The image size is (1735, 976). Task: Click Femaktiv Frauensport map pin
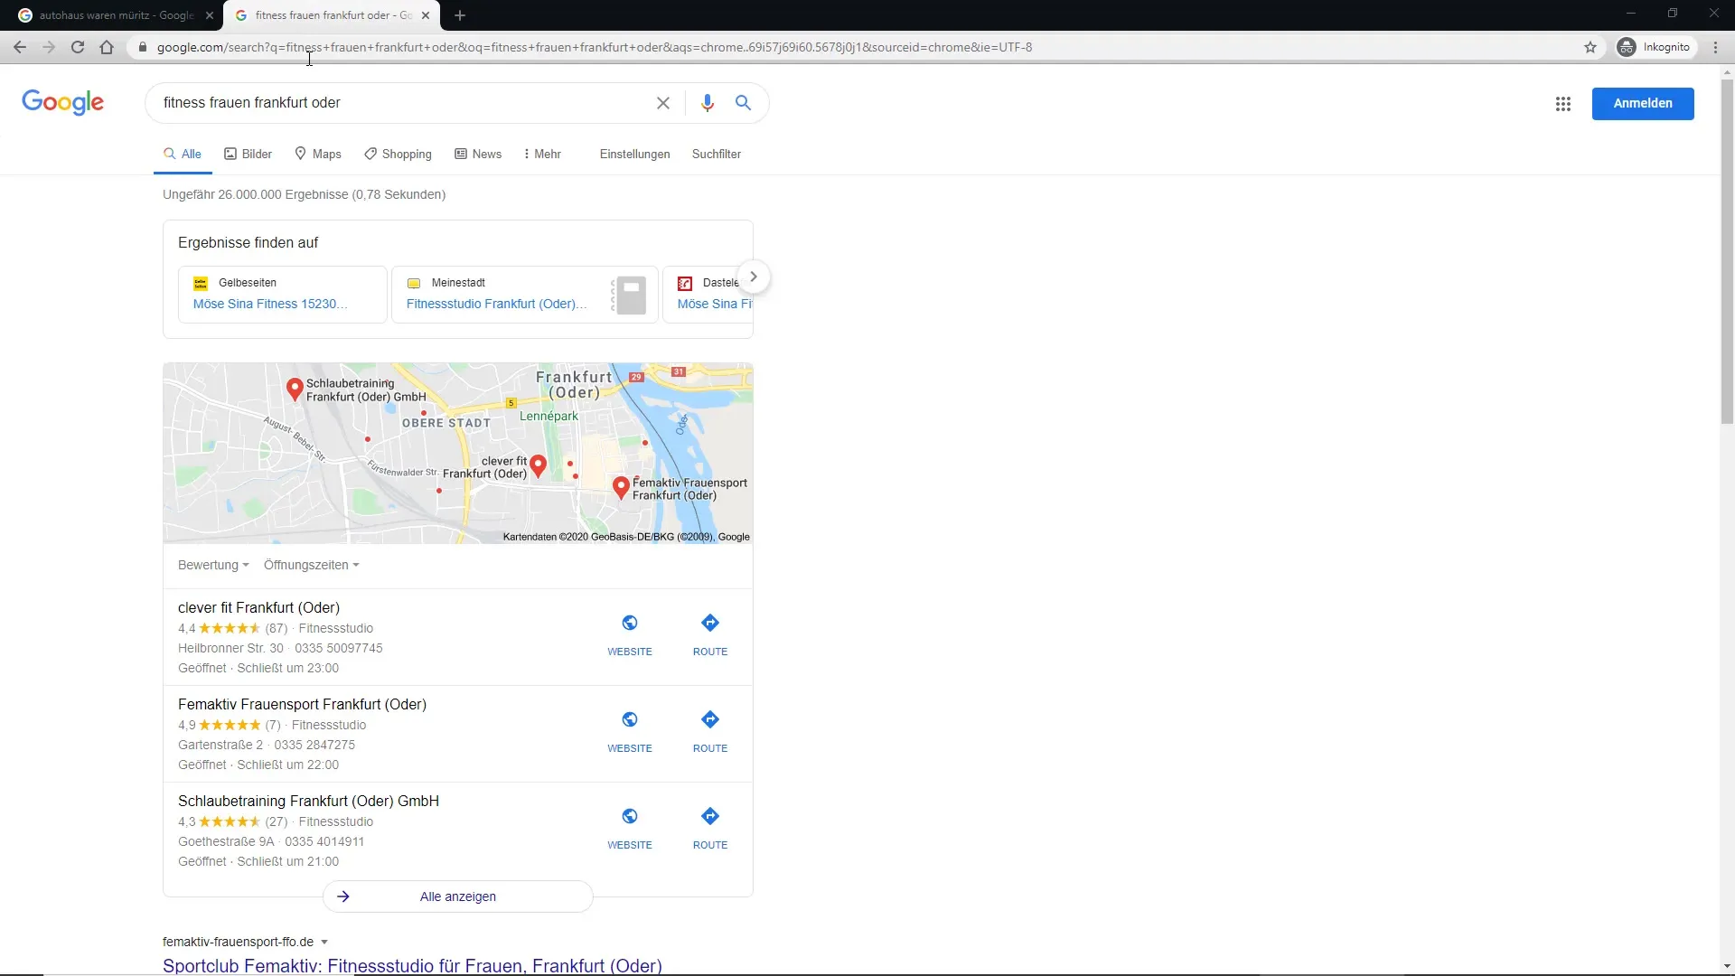click(x=621, y=488)
